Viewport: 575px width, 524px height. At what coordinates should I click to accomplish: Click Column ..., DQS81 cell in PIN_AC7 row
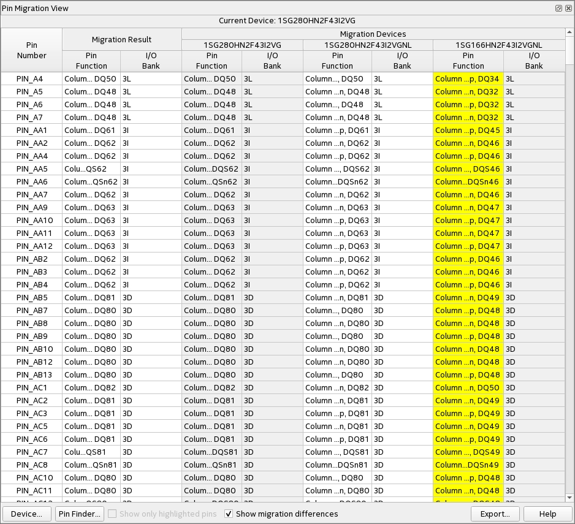[337, 452]
